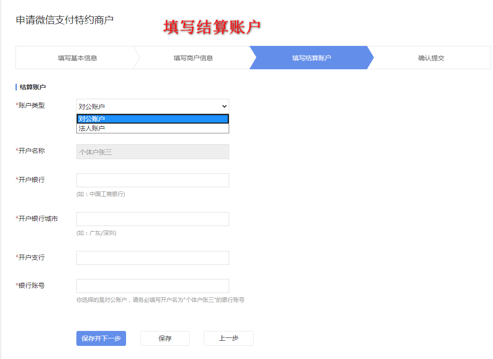Focus the 开户银行 input field
Screen dimensions: 493x359
coord(152,180)
